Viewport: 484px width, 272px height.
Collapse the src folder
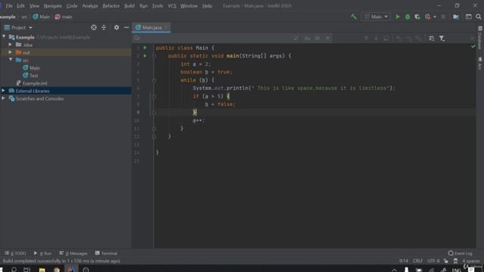pyautogui.click(x=11, y=60)
